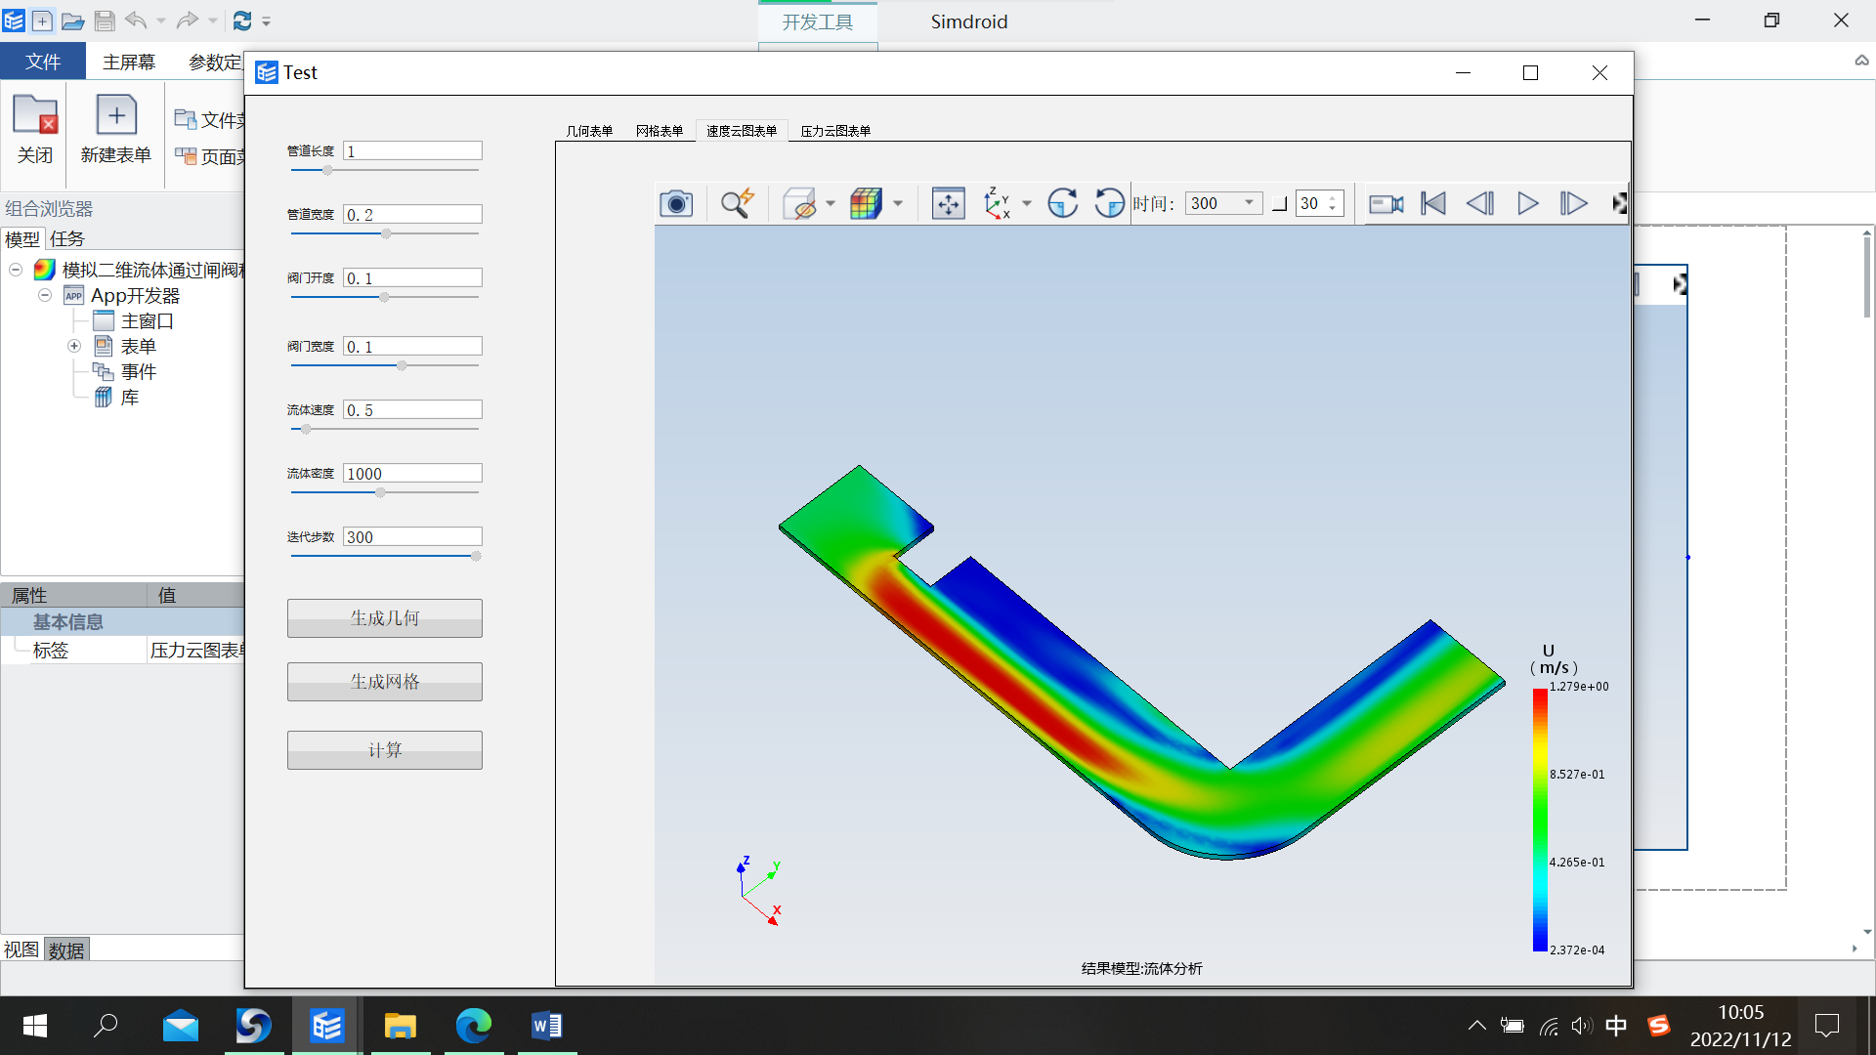Click the new file icon in quick access
The width and height of the screenshot is (1876, 1055).
pos(42,21)
